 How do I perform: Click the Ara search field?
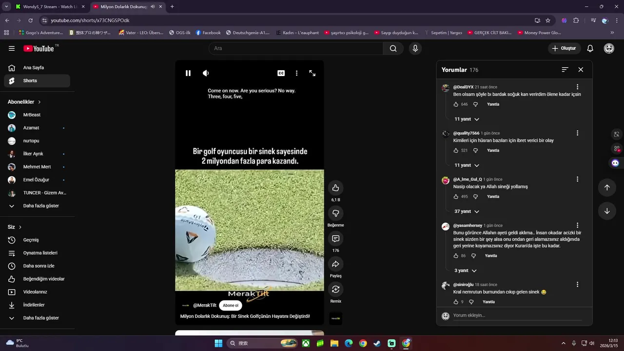tap(296, 48)
